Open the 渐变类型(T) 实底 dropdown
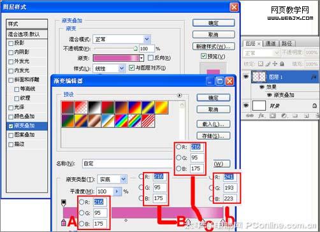The image size is (320, 232). (112, 179)
